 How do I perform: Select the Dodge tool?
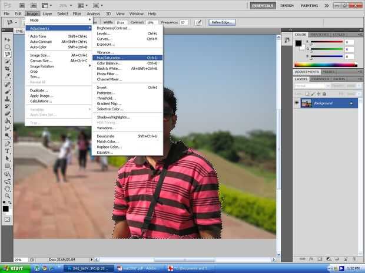(x=7, y=135)
